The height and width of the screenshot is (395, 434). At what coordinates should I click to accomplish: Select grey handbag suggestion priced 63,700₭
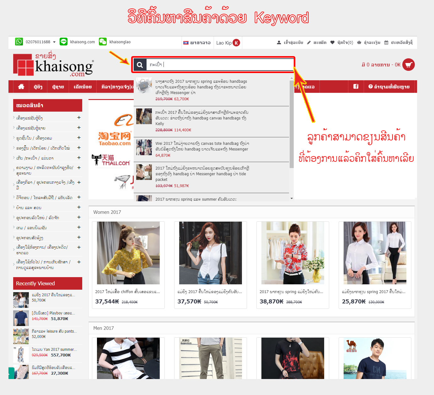[x=212, y=90]
